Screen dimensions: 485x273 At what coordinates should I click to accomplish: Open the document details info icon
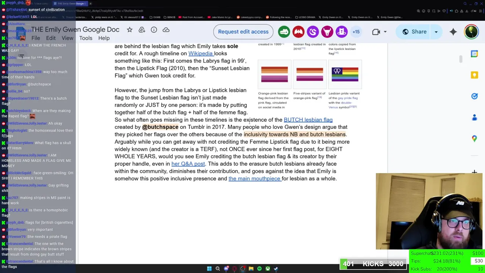click(154, 30)
